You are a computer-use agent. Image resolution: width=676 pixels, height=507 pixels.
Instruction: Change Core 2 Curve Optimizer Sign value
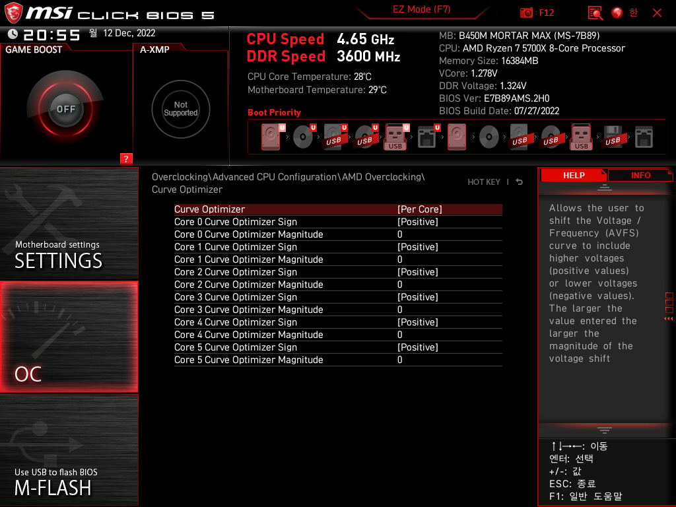[417, 272]
